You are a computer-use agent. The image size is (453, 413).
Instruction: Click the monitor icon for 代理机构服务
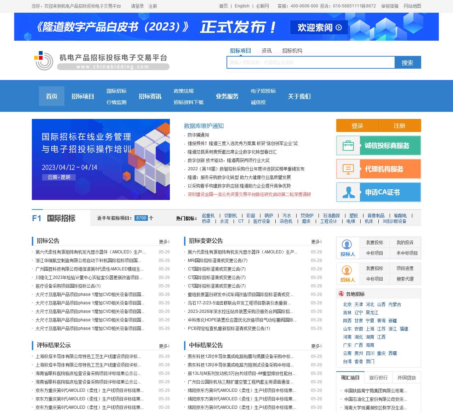coord(348,169)
